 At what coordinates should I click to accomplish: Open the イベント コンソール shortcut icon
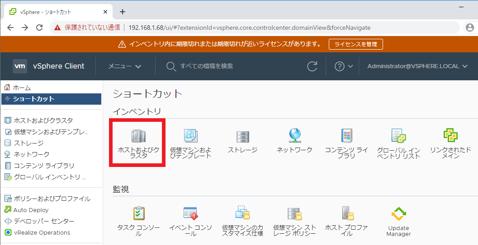pyautogui.click(x=190, y=213)
